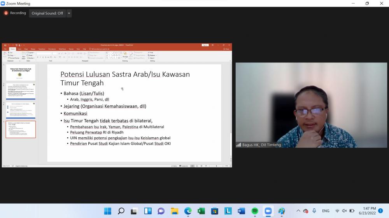389x218 pixels.
Task: Open taskbar Search magnifier
Action: tap(121, 211)
